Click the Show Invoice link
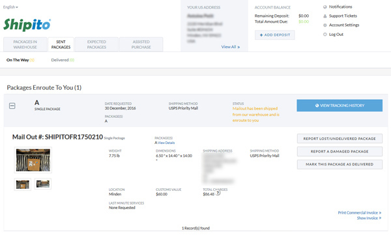This screenshot has width=391, height=241. pyautogui.click(x=369, y=218)
